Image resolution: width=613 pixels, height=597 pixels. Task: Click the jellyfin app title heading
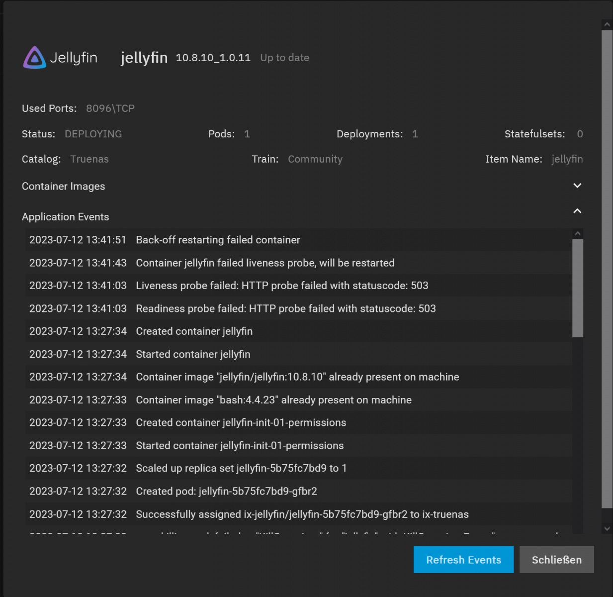pyautogui.click(x=144, y=58)
